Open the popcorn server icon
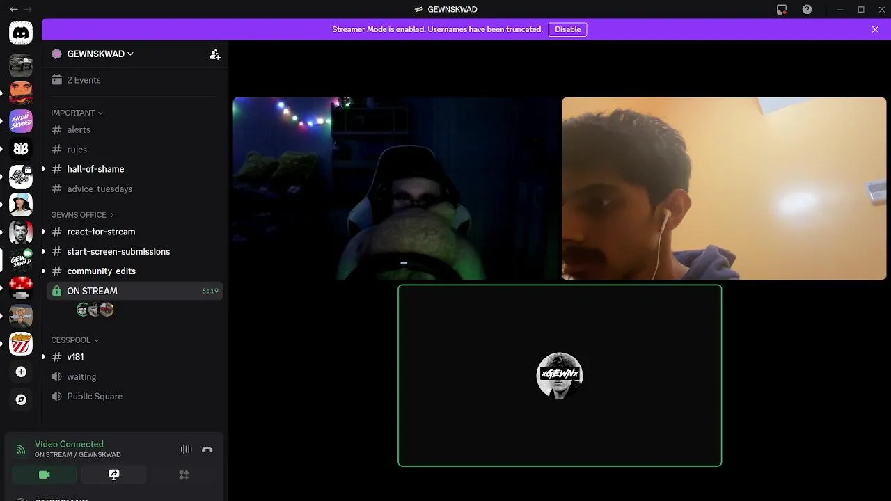The width and height of the screenshot is (891, 501). point(21,344)
